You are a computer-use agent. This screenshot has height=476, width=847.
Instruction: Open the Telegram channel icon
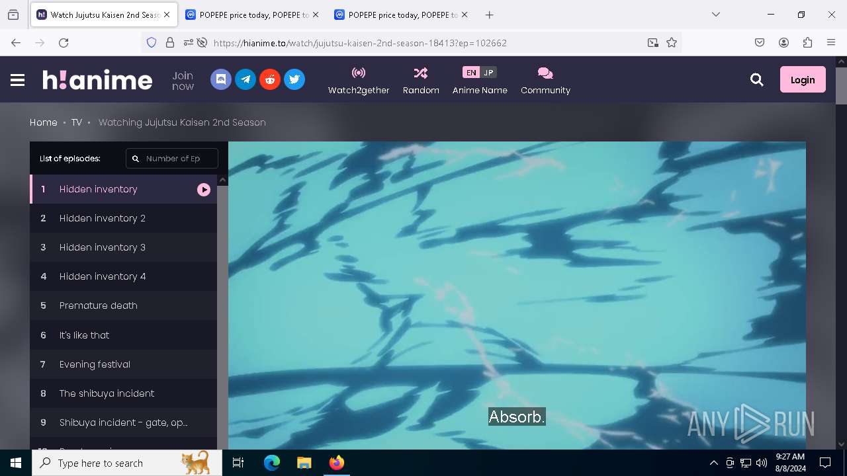[x=245, y=79]
